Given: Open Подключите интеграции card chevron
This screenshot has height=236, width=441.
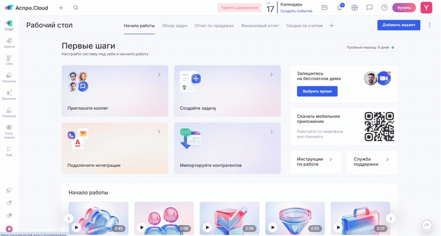Looking at the screenshot, I should 159,131.
